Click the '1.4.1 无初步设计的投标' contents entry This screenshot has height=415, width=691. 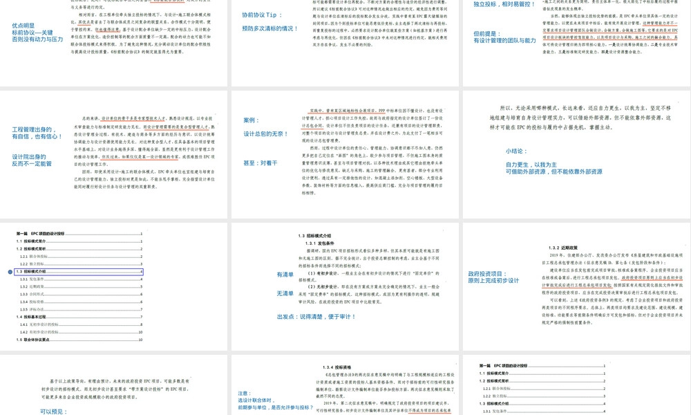(x=81, y=324)
